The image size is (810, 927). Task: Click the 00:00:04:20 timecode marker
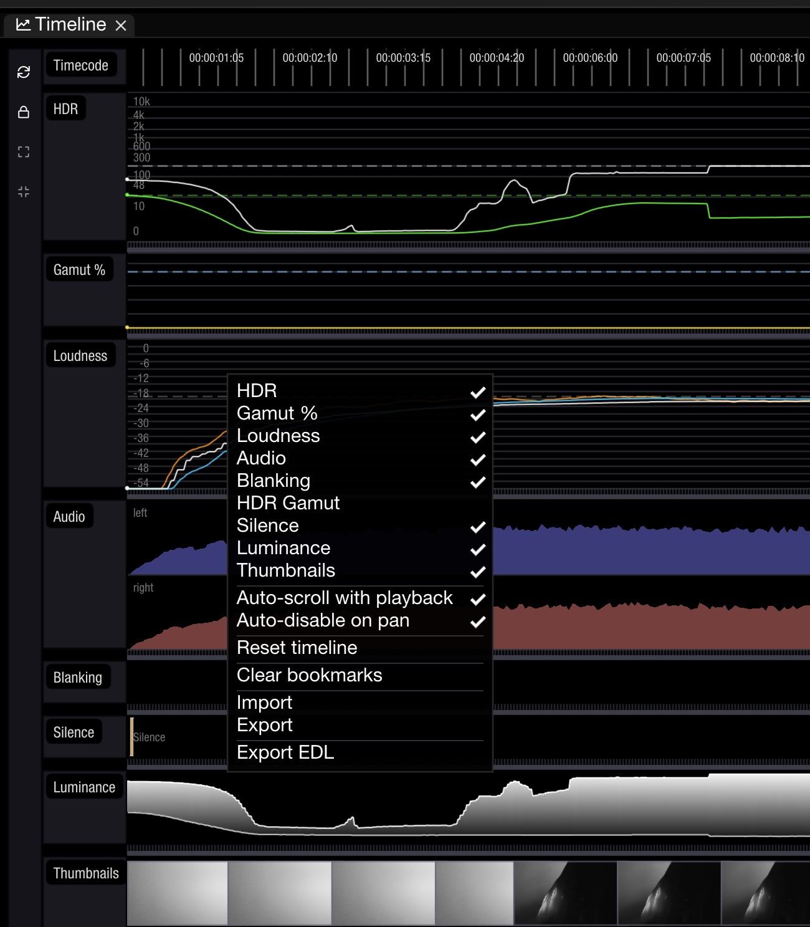(497, 58)
